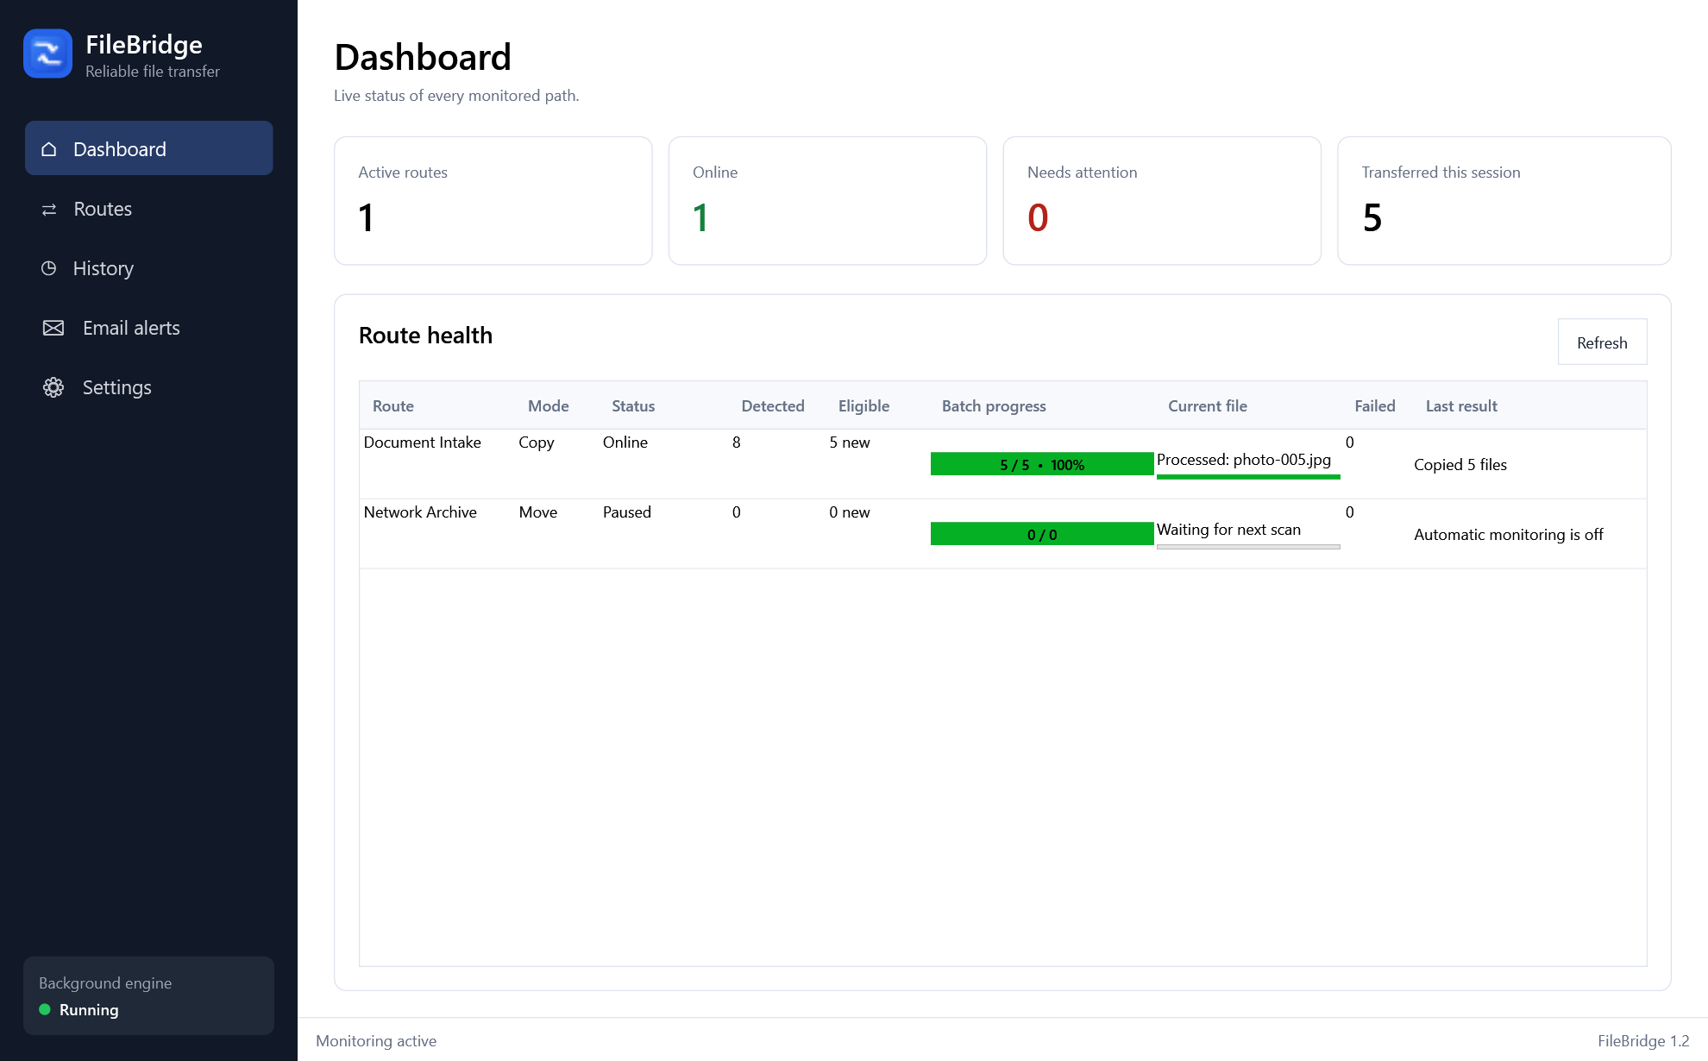Click the bar under Waiting for next scan

(1248, 547)
